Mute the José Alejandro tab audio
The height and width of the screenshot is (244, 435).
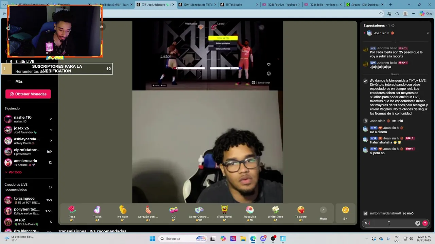click(144, 5)
